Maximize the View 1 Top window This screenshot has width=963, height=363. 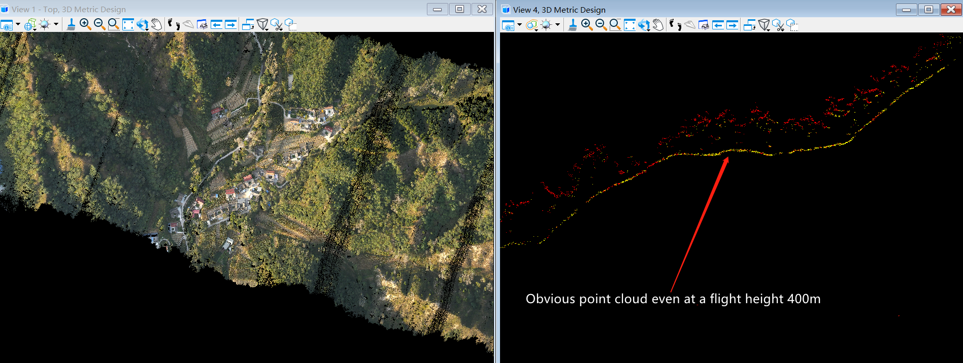(x=459, y=9)
